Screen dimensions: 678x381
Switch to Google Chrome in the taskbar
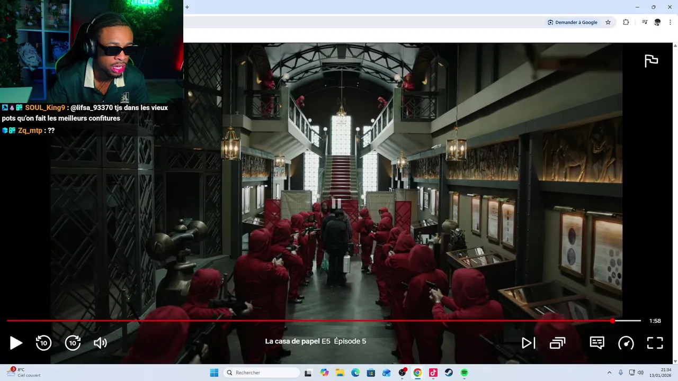[x=417, y=373]
